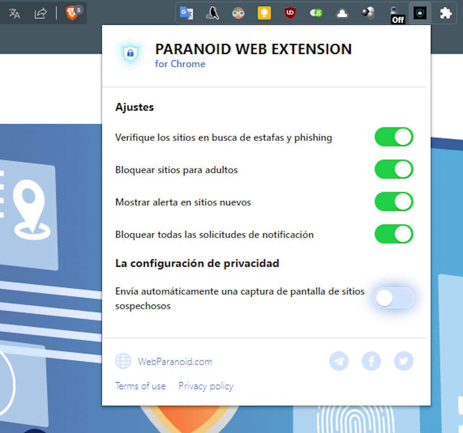Click the JavaScript toggle extension icon
The image size is (463, 433).
316,13
